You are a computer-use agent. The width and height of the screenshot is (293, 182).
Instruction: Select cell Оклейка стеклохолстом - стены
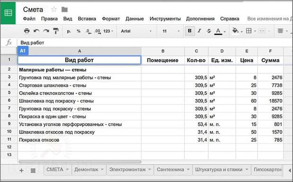pos(79,93)
